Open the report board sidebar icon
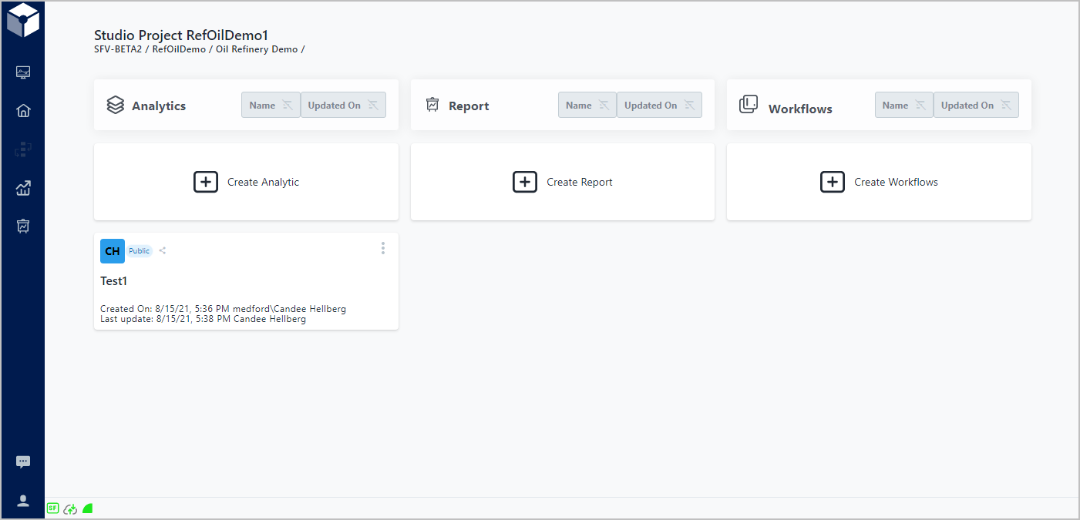The image size is (1080, 520). click(23, 226)
